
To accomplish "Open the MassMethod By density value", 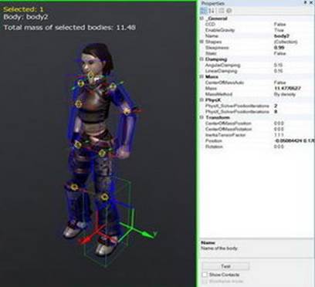I will click(285, 94).
